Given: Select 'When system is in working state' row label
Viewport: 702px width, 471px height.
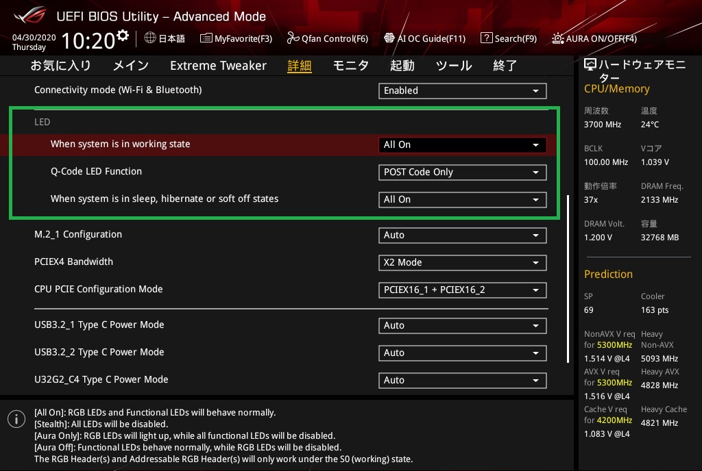Looking at the screenshot, I should point(121,144).
